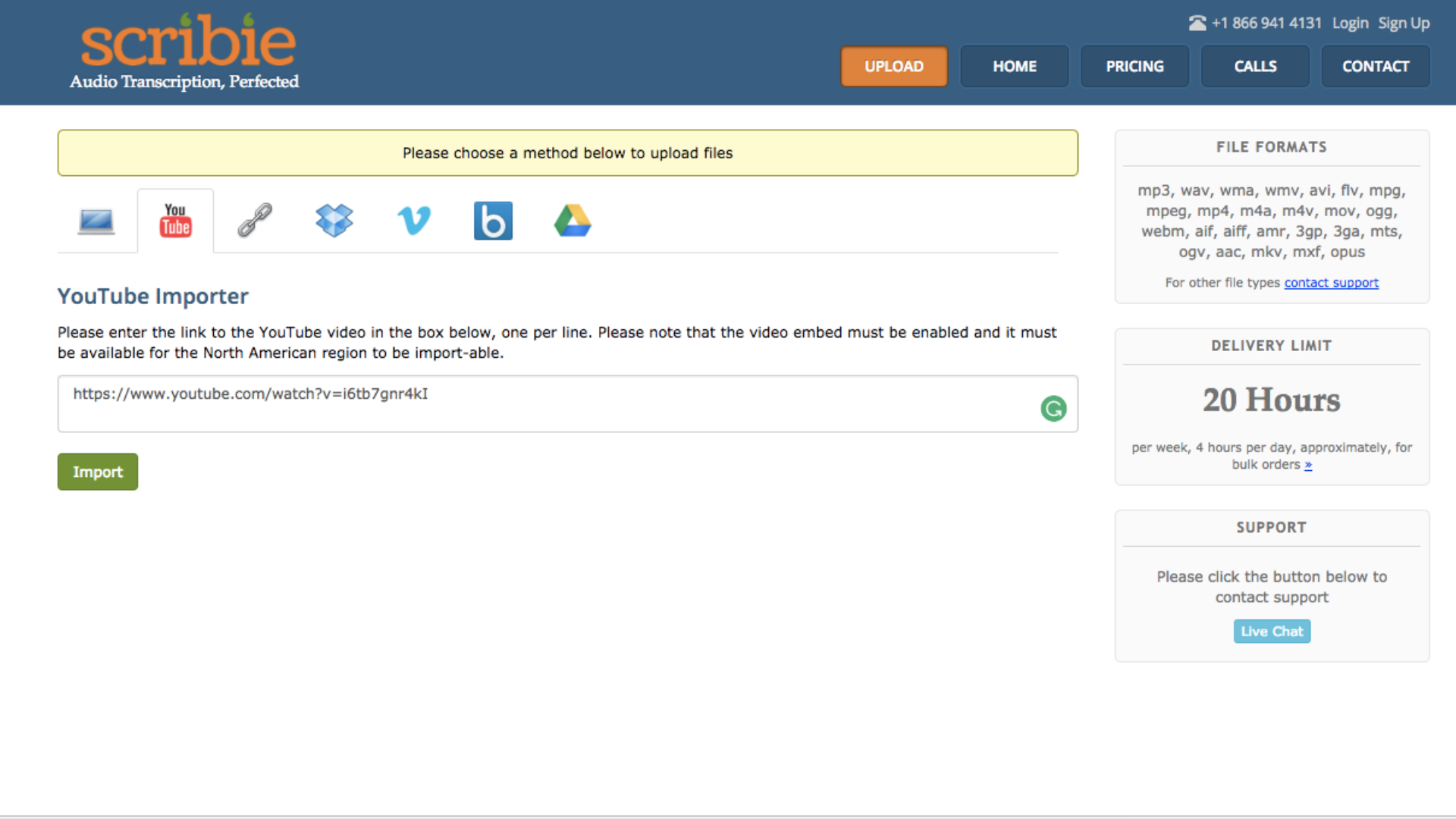Screen dimensions: 1456x819
Task: Click the Grammarly icon in URL box
Action: point(1053,409)
